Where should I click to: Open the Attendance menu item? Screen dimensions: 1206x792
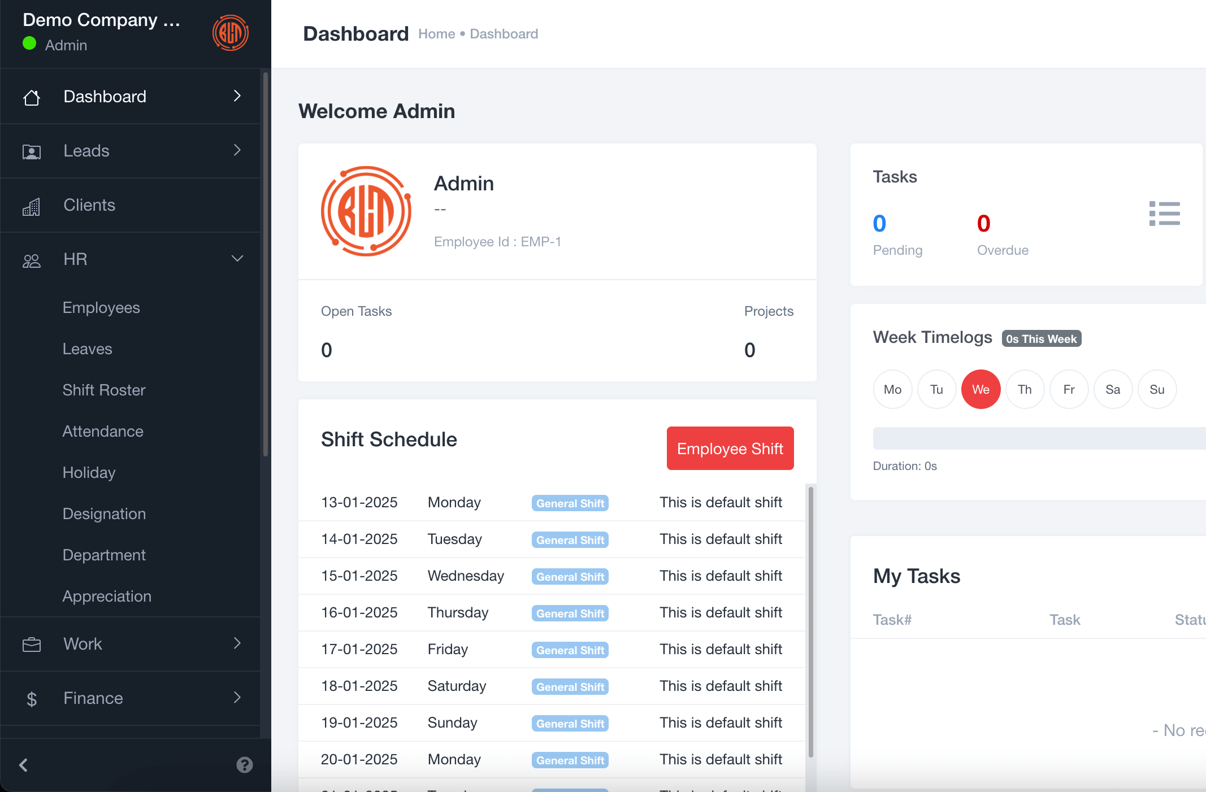pyautogui.click(x=102, y=431)
